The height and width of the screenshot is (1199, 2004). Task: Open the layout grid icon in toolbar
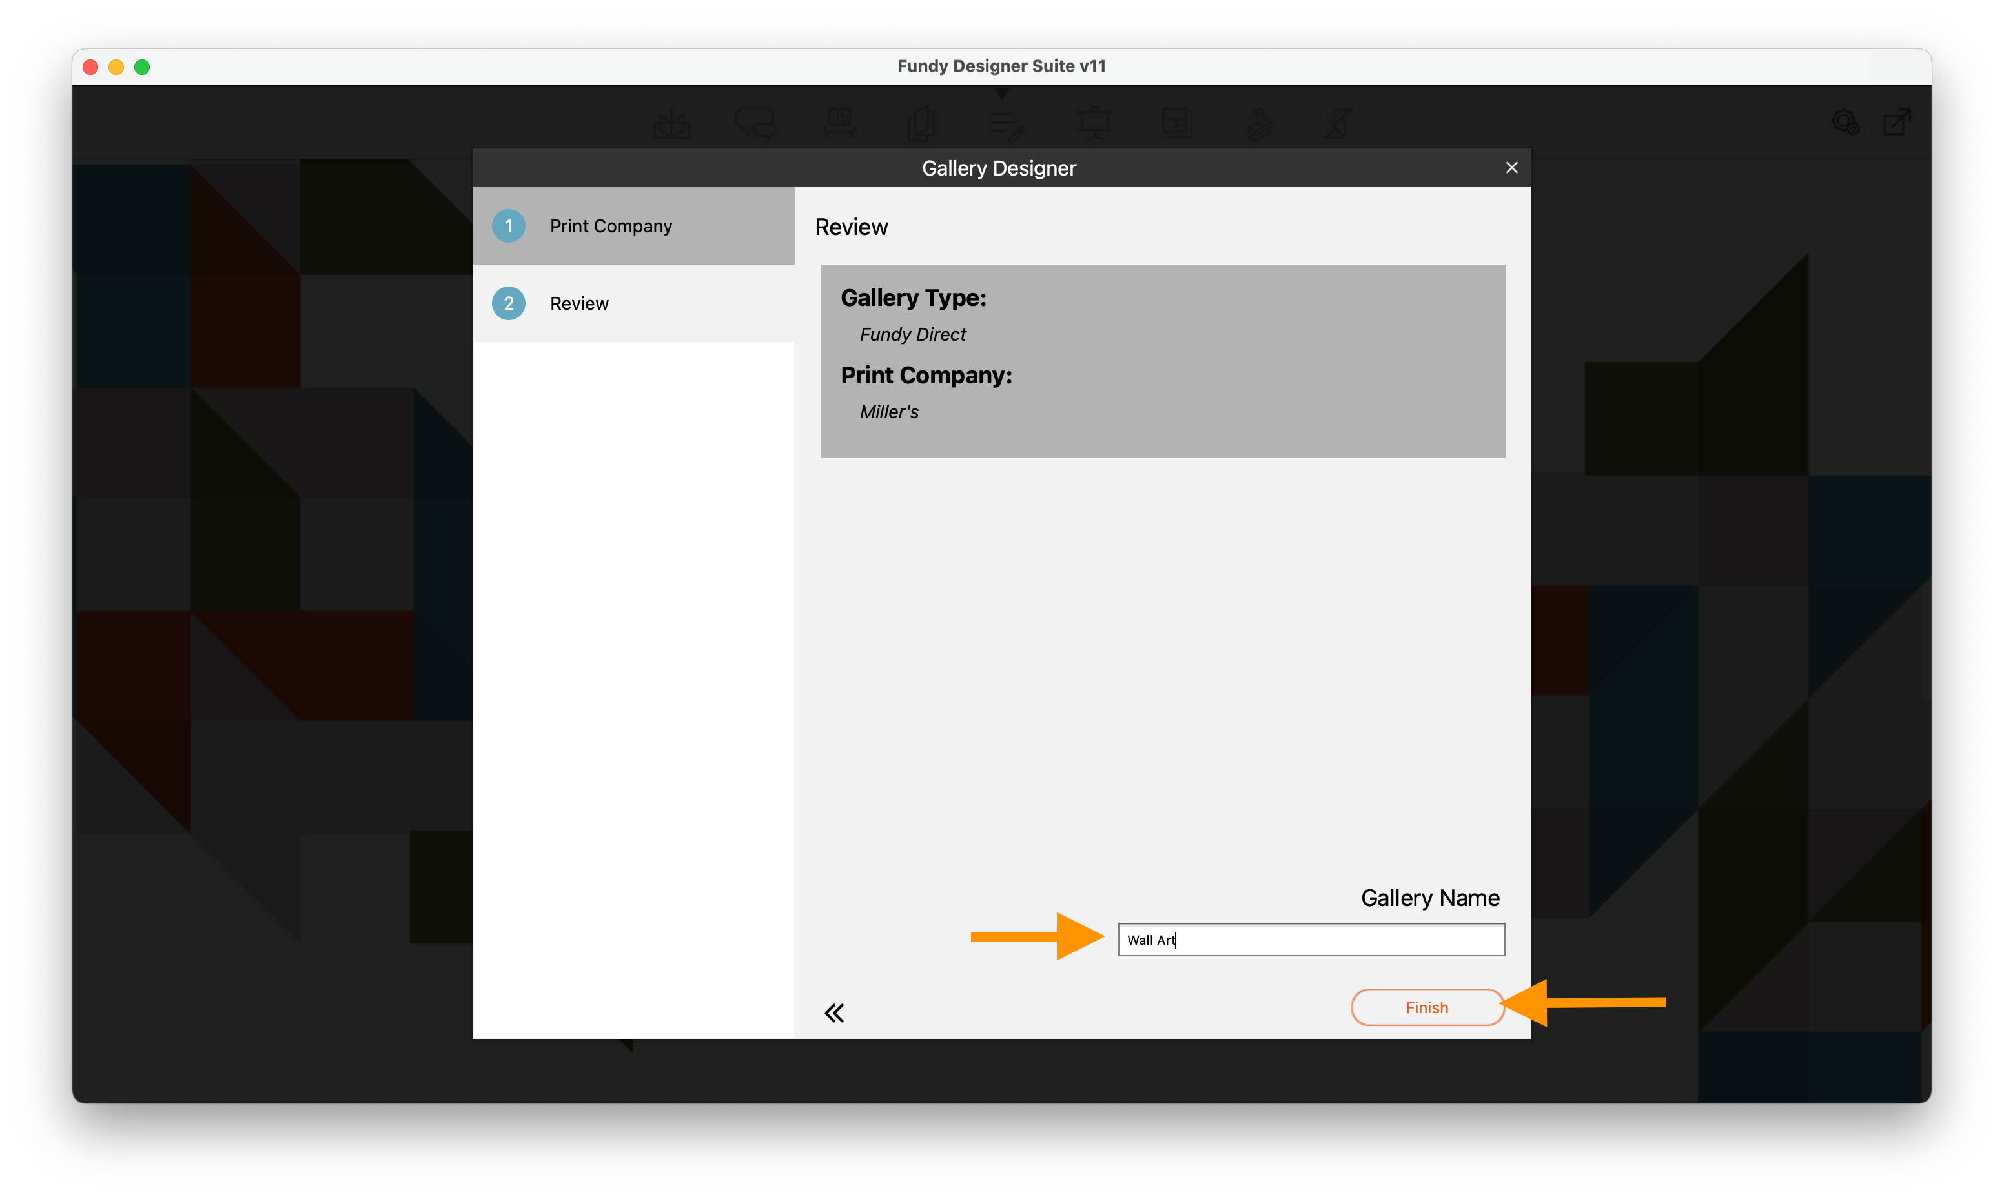pos(1176,125)
